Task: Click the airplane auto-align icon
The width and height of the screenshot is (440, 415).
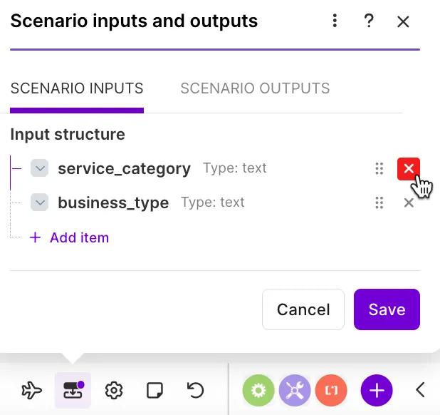Action: pos(32,390)
